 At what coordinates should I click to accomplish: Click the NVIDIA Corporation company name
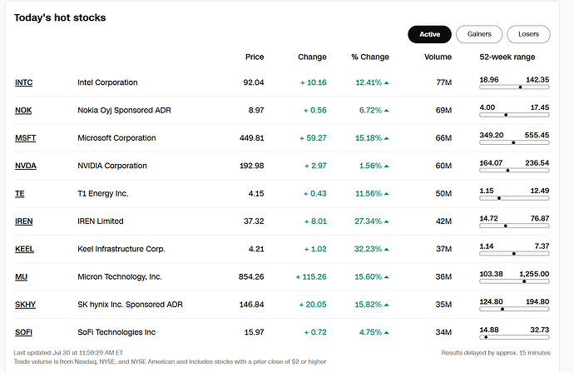[112, 166]
